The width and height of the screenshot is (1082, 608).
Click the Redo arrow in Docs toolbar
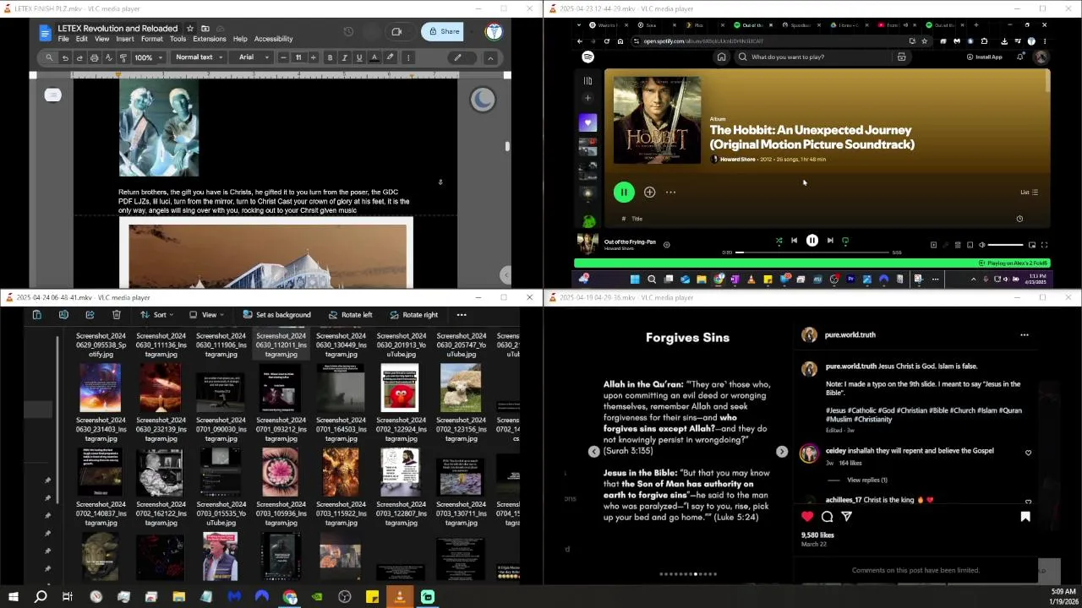(x=79, y=57)
